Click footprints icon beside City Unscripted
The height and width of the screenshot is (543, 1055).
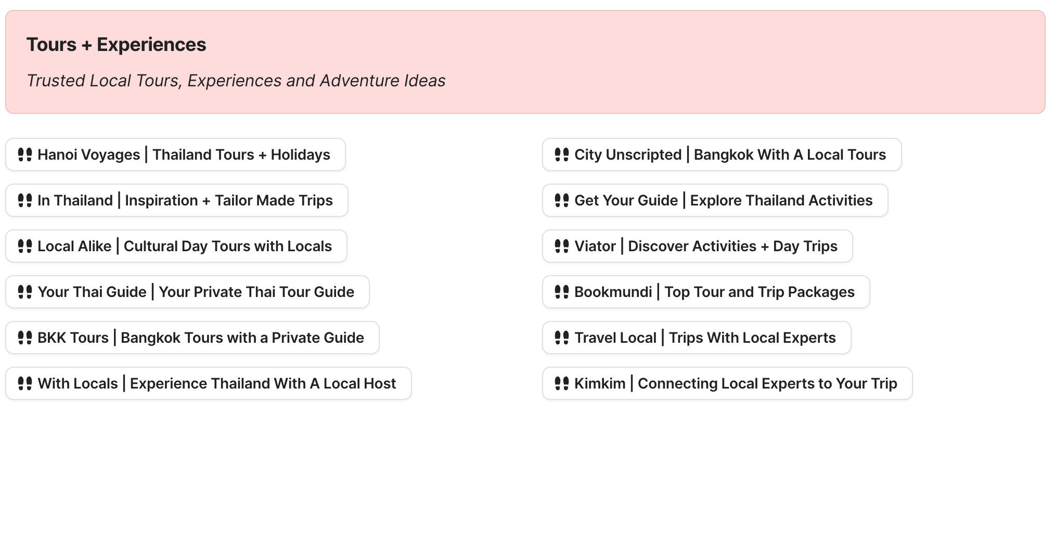click(562, 154)
